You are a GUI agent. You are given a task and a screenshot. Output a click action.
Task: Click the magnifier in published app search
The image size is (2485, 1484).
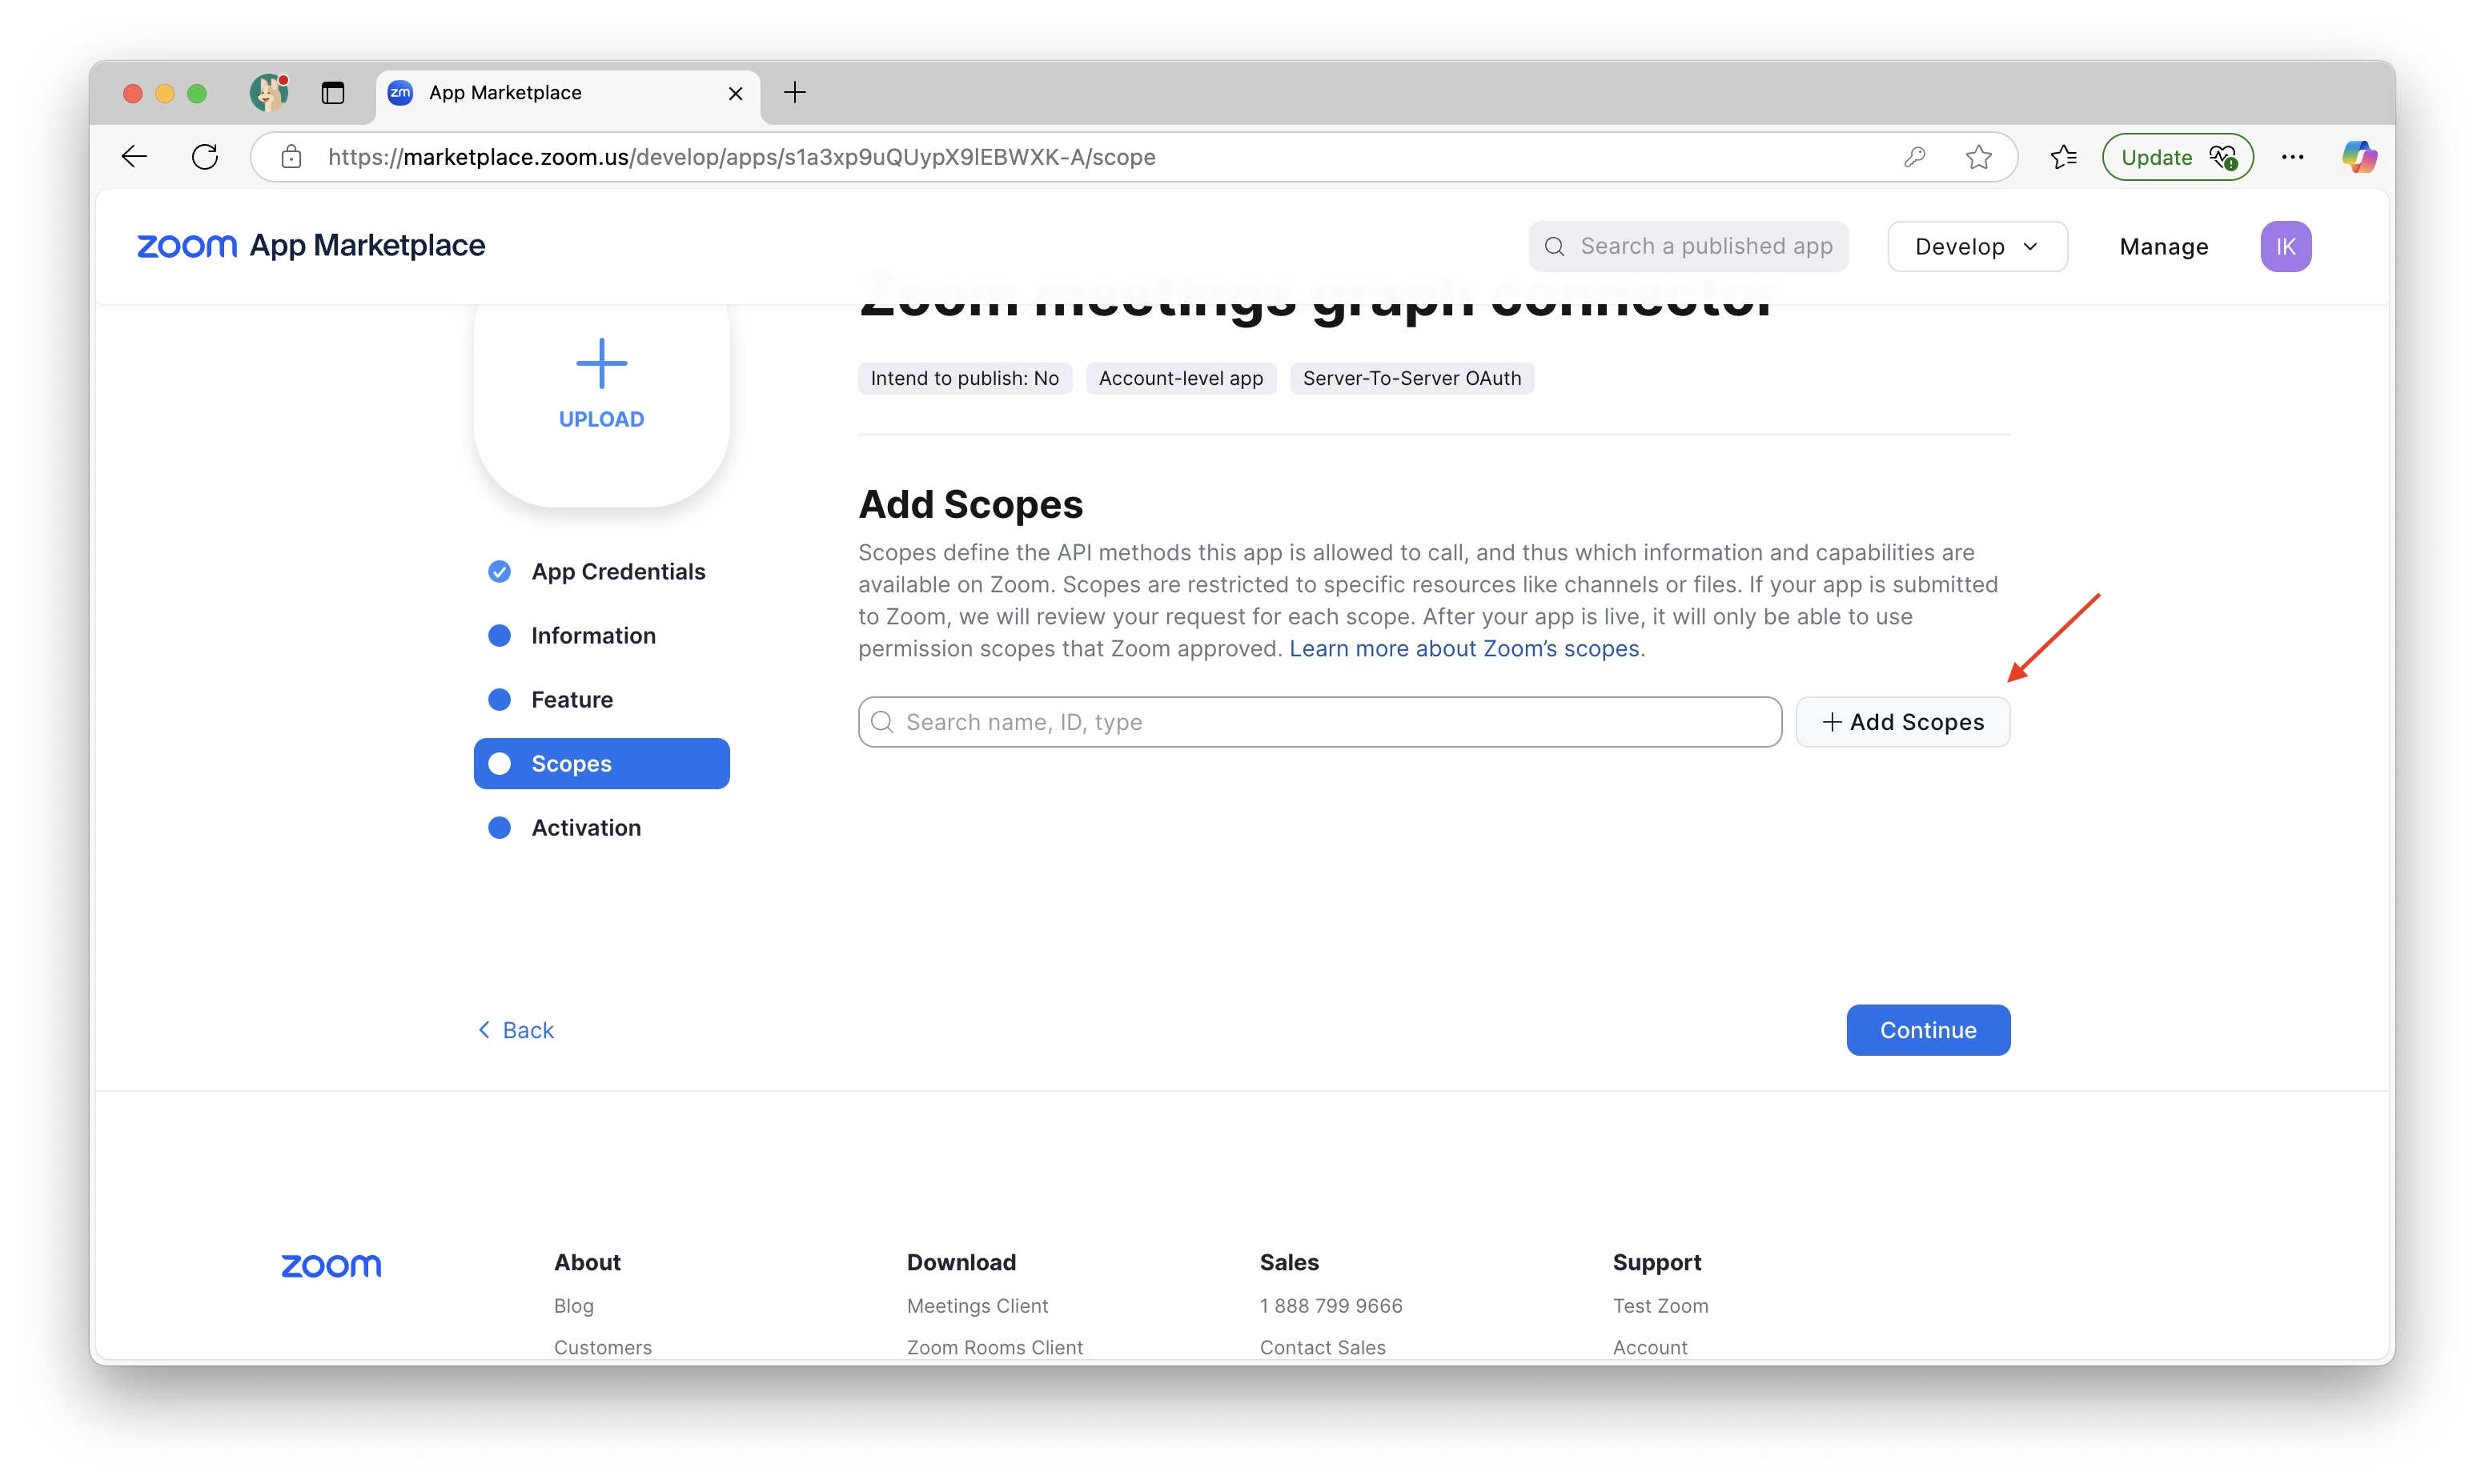[1554, 246]
